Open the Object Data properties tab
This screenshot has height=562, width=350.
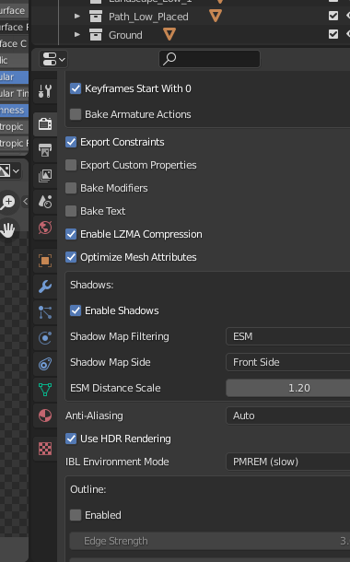pos(45,390)
